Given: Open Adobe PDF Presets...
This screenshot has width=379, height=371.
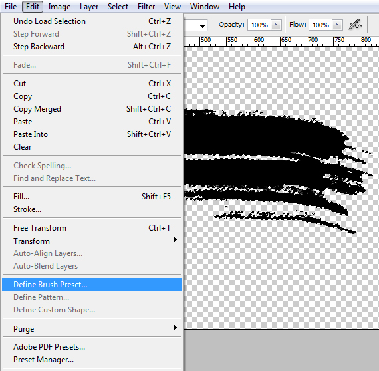Looking at the screenshot, I should [x=92, y=347].
